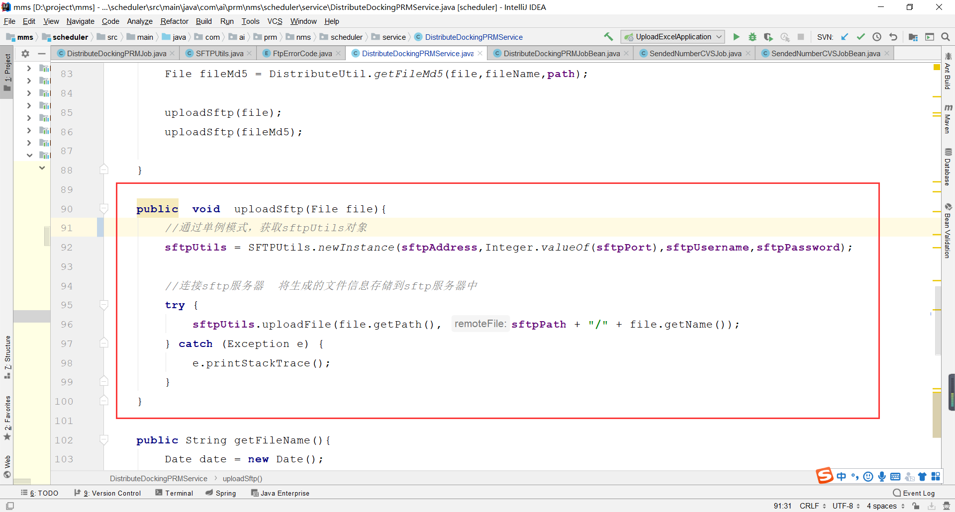Image resolution: width=955 pixels, height=512 pixels.
Task: Open the UTF-8 file encoding dropdown
Action: [846, 506]
